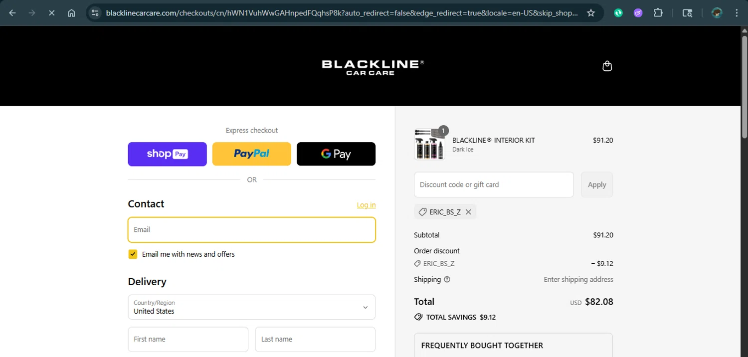The width and height of the screenshot is (748, 357).
Task: Click the FREQUENTLY BOUGHT TOGETHER heading
Action: tap(482, 345)
